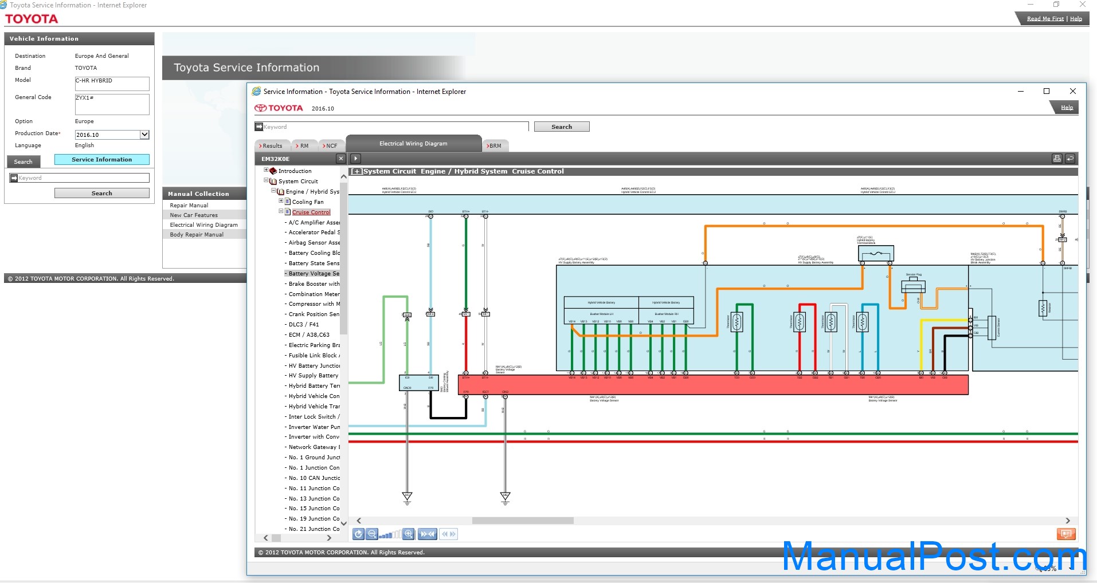Click the lower Search button under Keyword

point(101,193)
